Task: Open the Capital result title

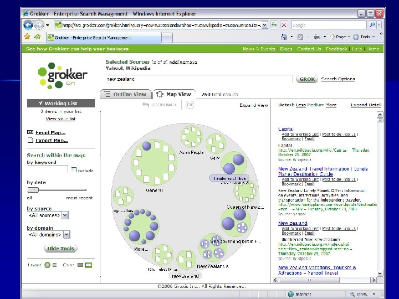Action: [x=285, y=129]
